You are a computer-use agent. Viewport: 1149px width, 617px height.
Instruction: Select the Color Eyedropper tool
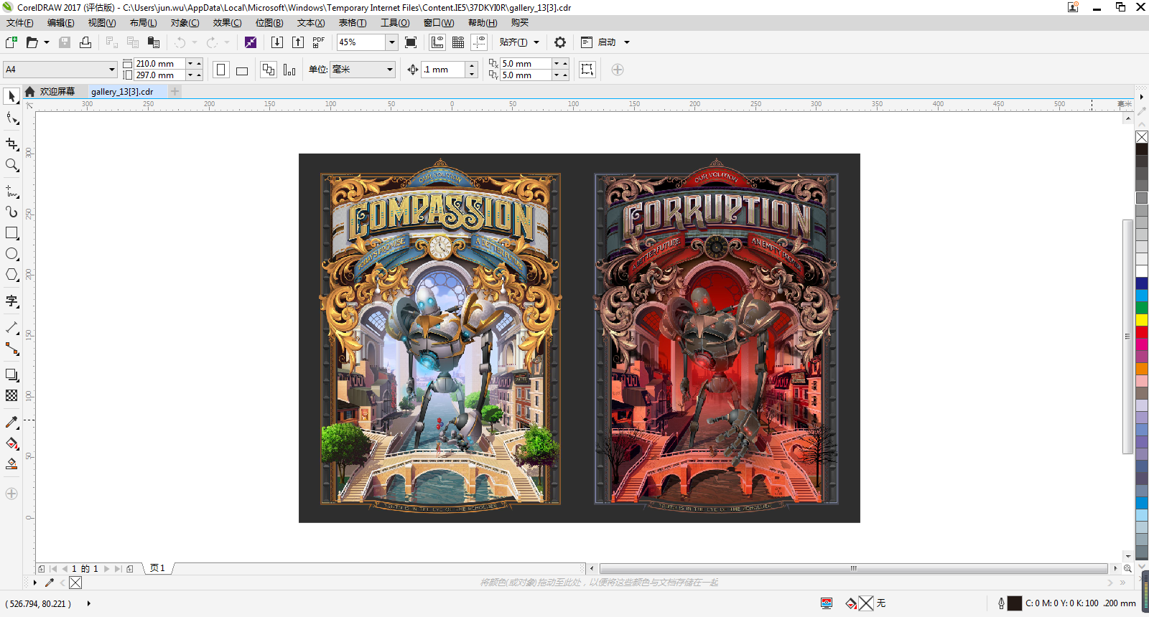click(x=11, y=423)
